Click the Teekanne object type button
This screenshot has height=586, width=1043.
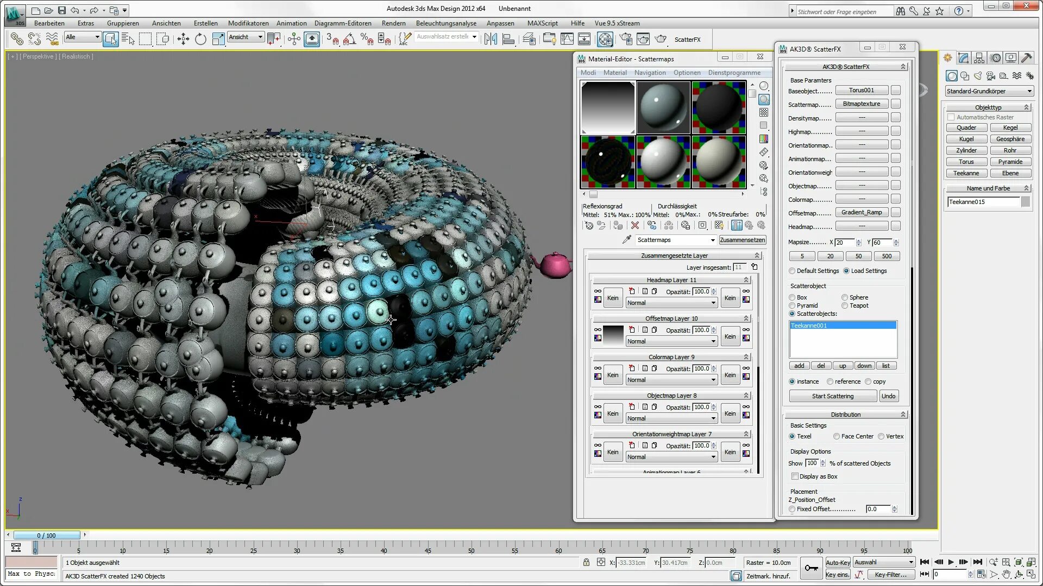[x=966, y=173]
